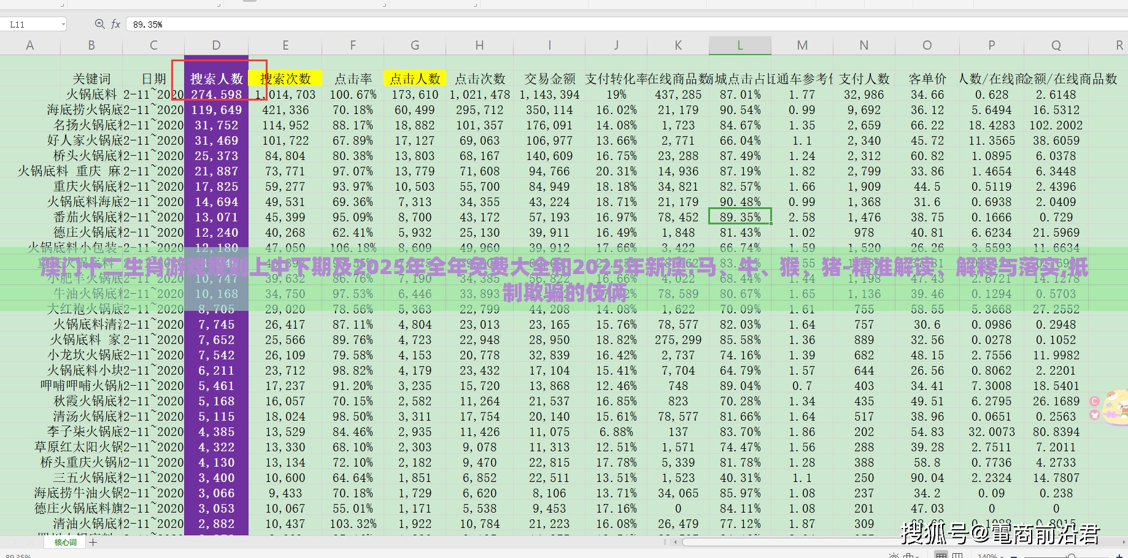Click the 客单价 header cell
The height and width of the screenshot is (558, 1128).
(927, 78)
